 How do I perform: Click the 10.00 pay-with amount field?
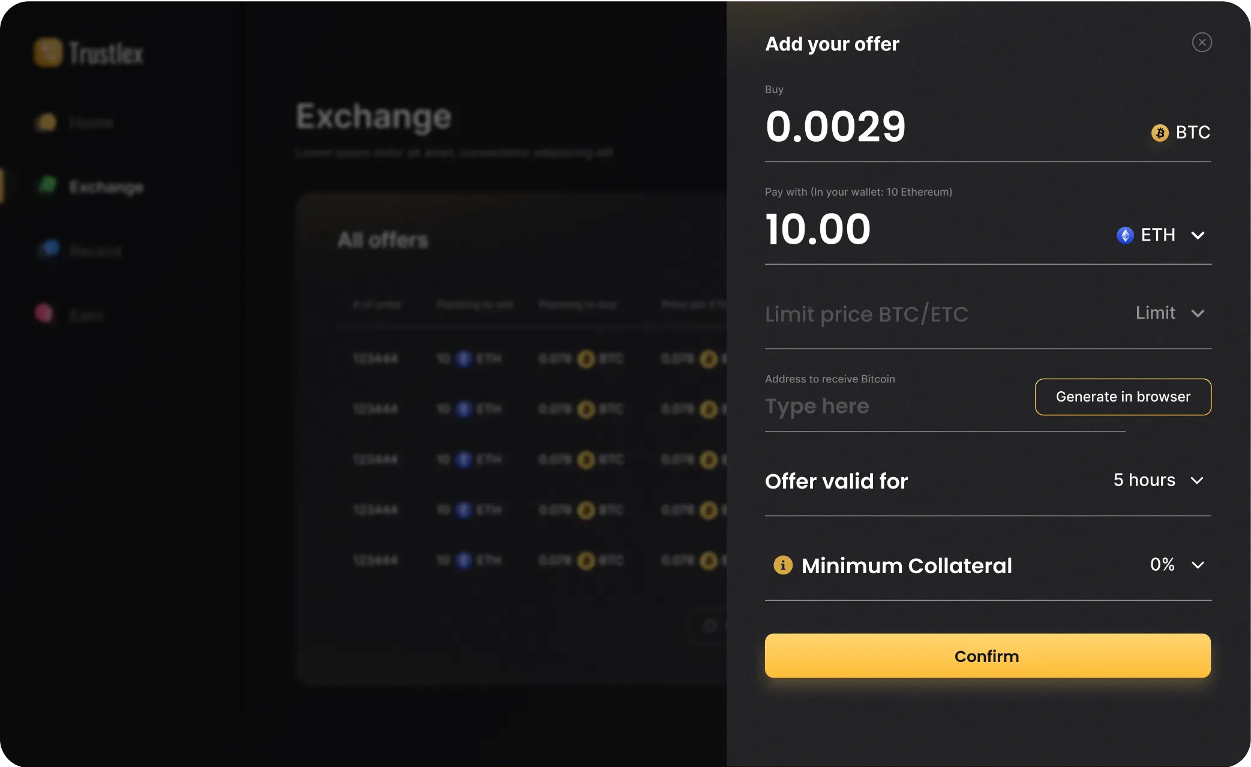818,229
